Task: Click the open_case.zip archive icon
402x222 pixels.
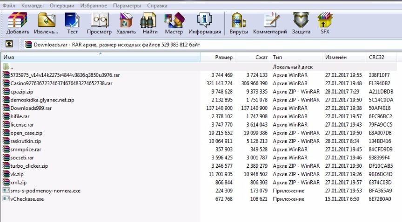Action: (x=6, y=133)
